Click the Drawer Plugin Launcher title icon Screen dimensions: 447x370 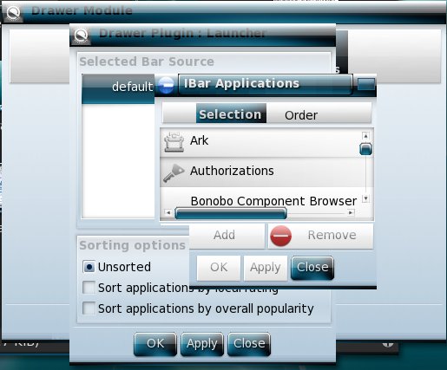[x=81, y=36]
